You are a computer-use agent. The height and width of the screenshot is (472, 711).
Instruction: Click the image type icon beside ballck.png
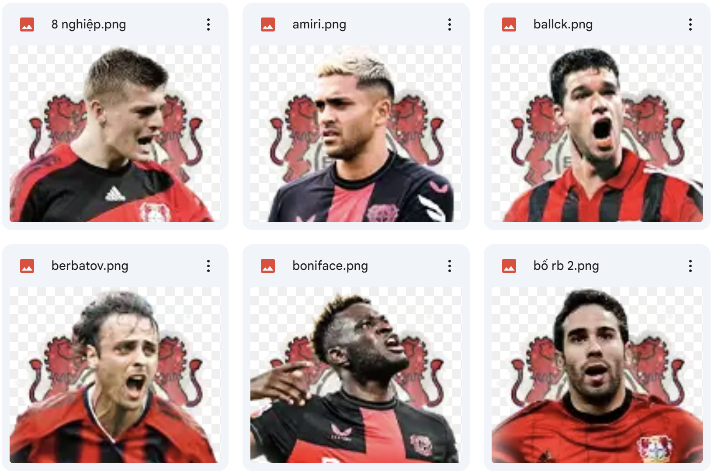(509, 24)
